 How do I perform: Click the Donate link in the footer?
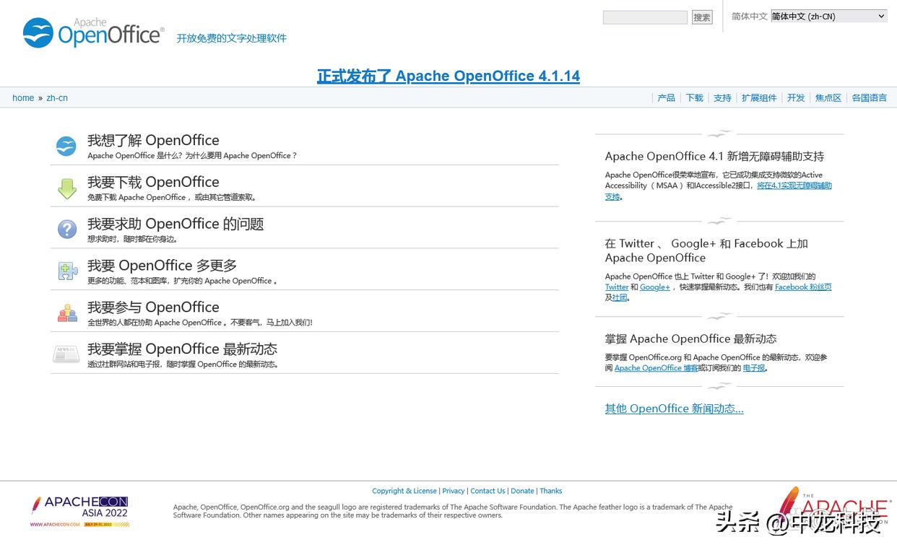(522, 491)
